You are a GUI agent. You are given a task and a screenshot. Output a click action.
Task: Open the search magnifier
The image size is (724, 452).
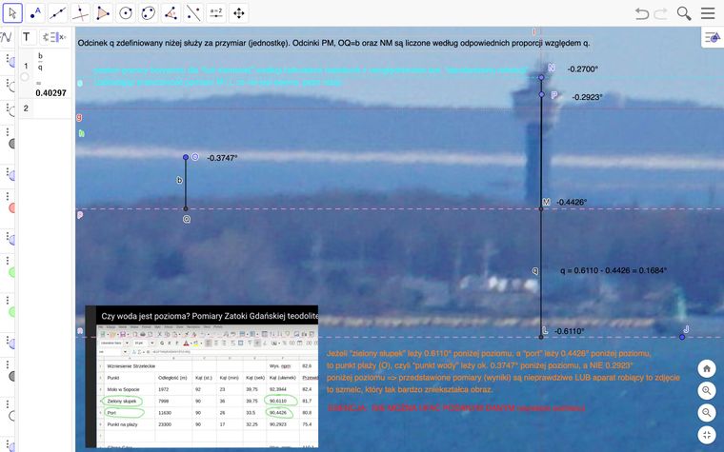pyautogui.click(x=684, y=13)
